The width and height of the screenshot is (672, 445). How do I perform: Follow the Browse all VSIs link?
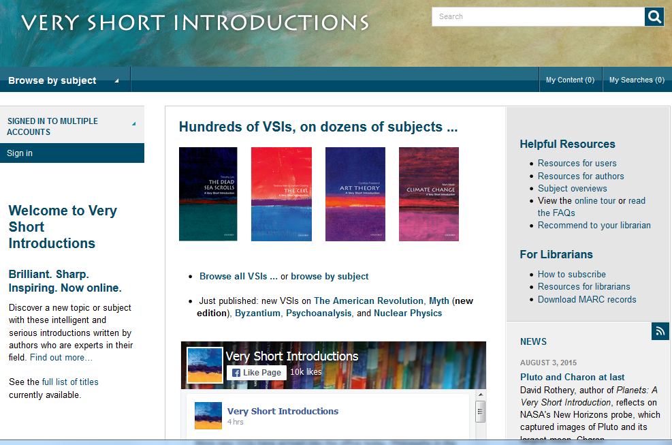point(238,277)
